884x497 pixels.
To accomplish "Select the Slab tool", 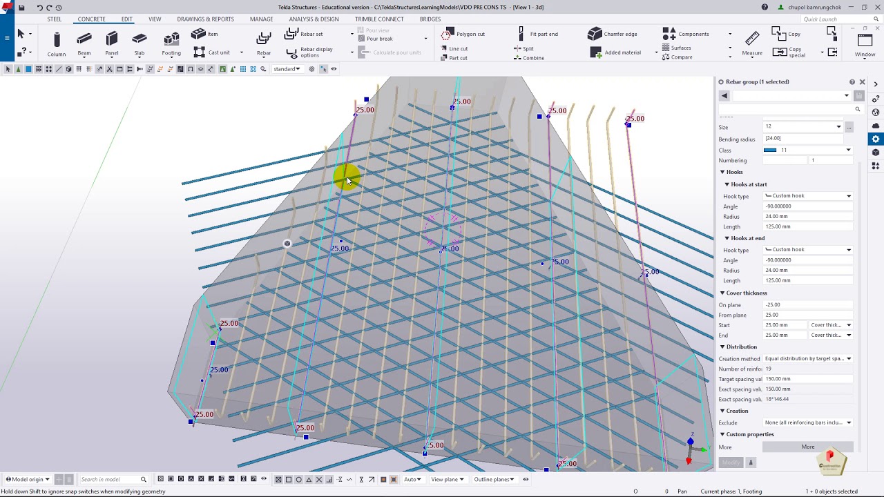I will 140,44.
